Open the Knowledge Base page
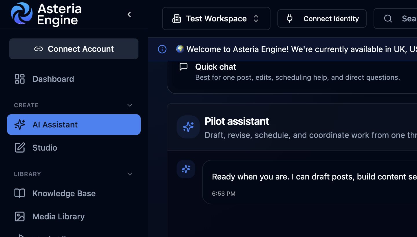 [x=74, y=193]
